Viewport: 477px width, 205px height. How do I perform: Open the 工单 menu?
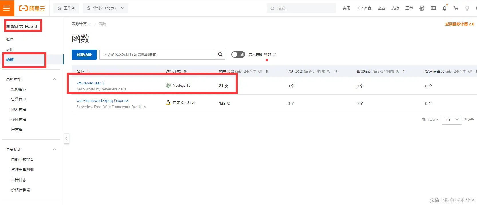point(409,8)
